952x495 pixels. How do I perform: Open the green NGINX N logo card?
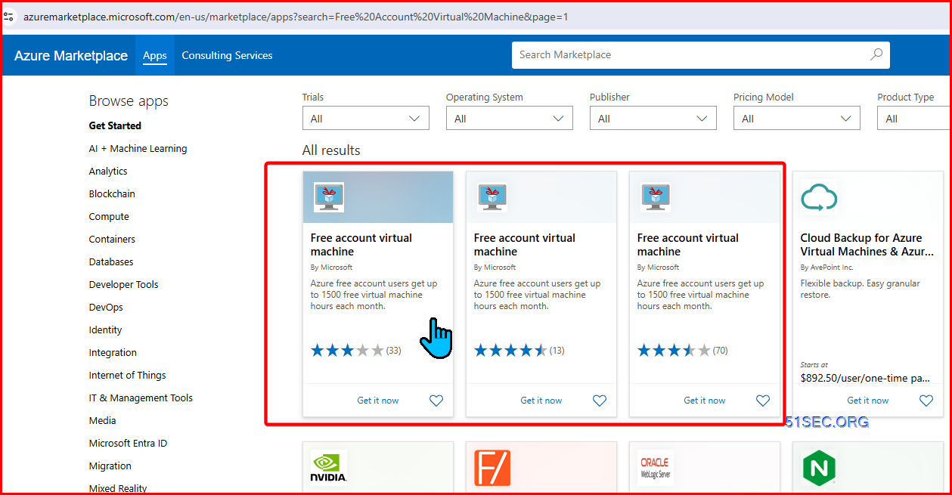coord(819,468)
